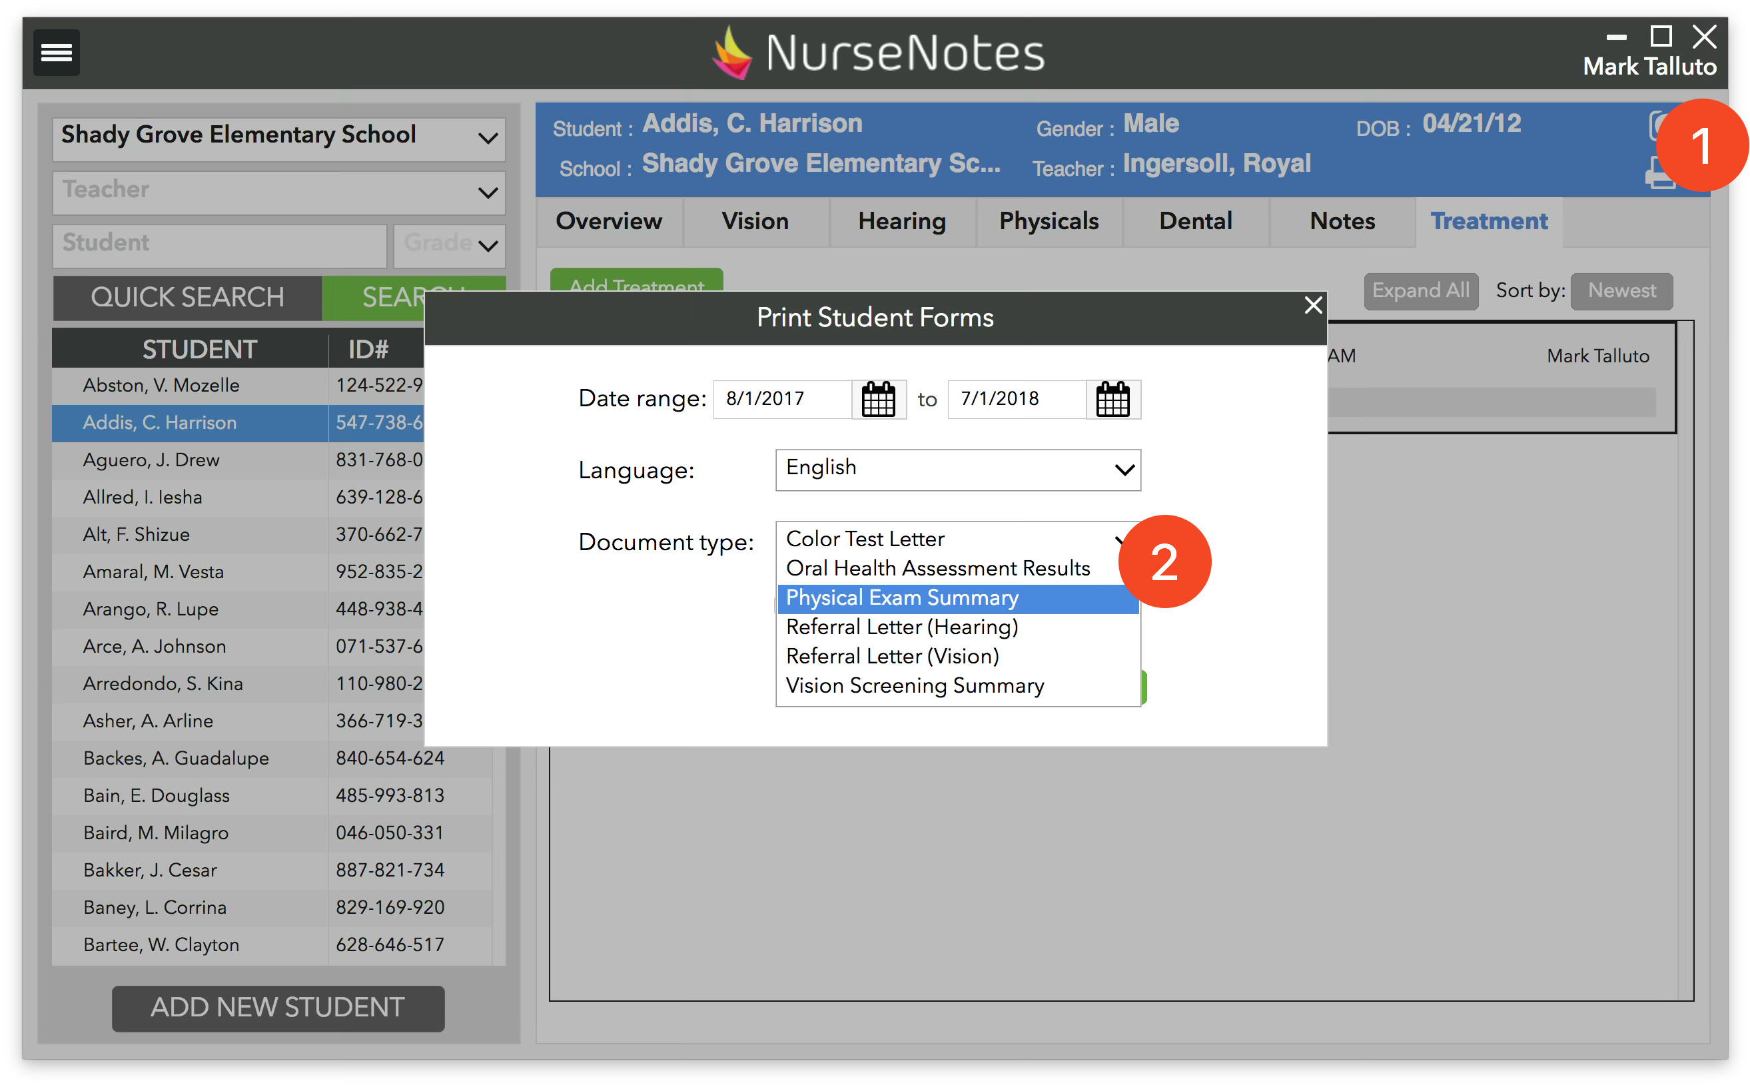The width and height of the screenshot is (1750, 1087).
Task: Click ADD NEW STUDENT button
Action: 278,1008
